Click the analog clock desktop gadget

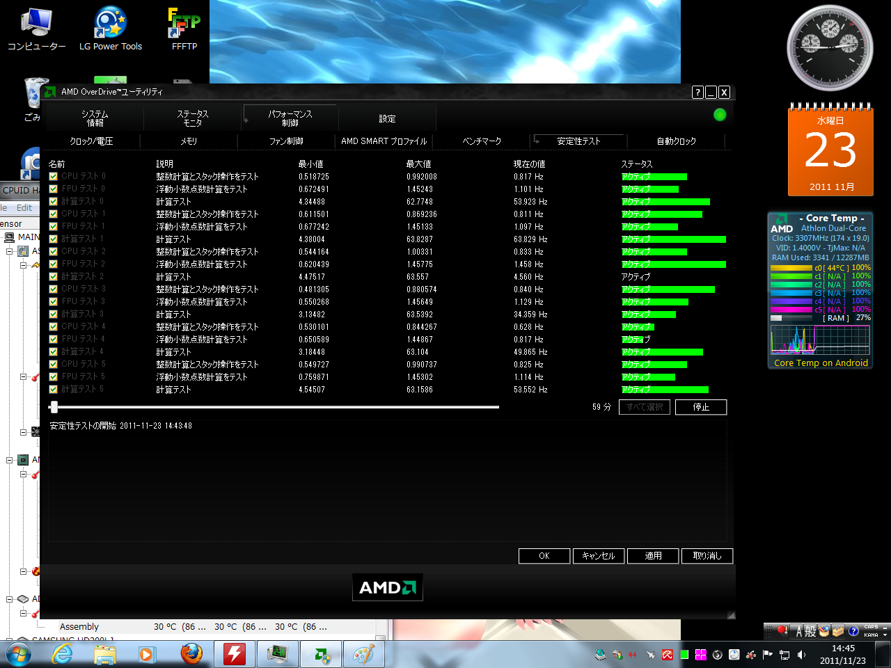(x=830, y=47)
